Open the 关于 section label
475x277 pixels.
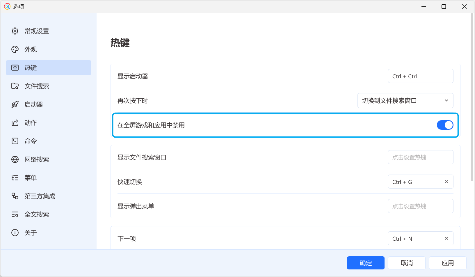(31, 233)
